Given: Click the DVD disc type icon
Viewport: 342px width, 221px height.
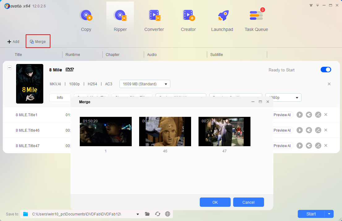Looking at the screenshot, I should (70, 70).
